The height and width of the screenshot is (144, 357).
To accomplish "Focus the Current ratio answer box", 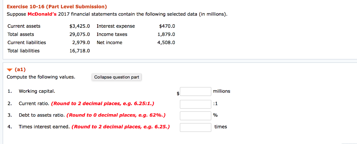I will point(195,104).
